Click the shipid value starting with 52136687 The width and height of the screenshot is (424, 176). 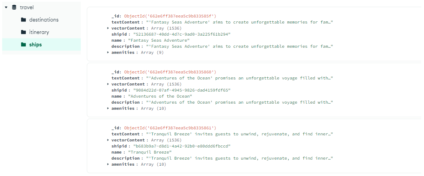pyautogui.click(x=182, y=35)
